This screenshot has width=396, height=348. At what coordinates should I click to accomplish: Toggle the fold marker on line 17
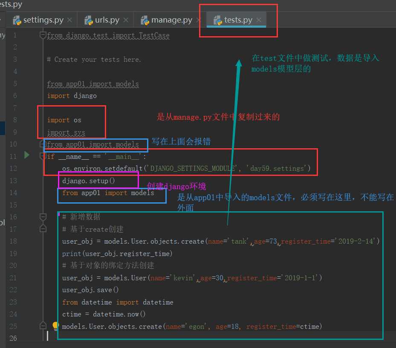click(x=43, y=229)
